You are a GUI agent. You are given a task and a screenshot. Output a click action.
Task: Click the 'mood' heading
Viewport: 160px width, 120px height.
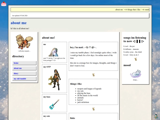click(x=127, y=65)
